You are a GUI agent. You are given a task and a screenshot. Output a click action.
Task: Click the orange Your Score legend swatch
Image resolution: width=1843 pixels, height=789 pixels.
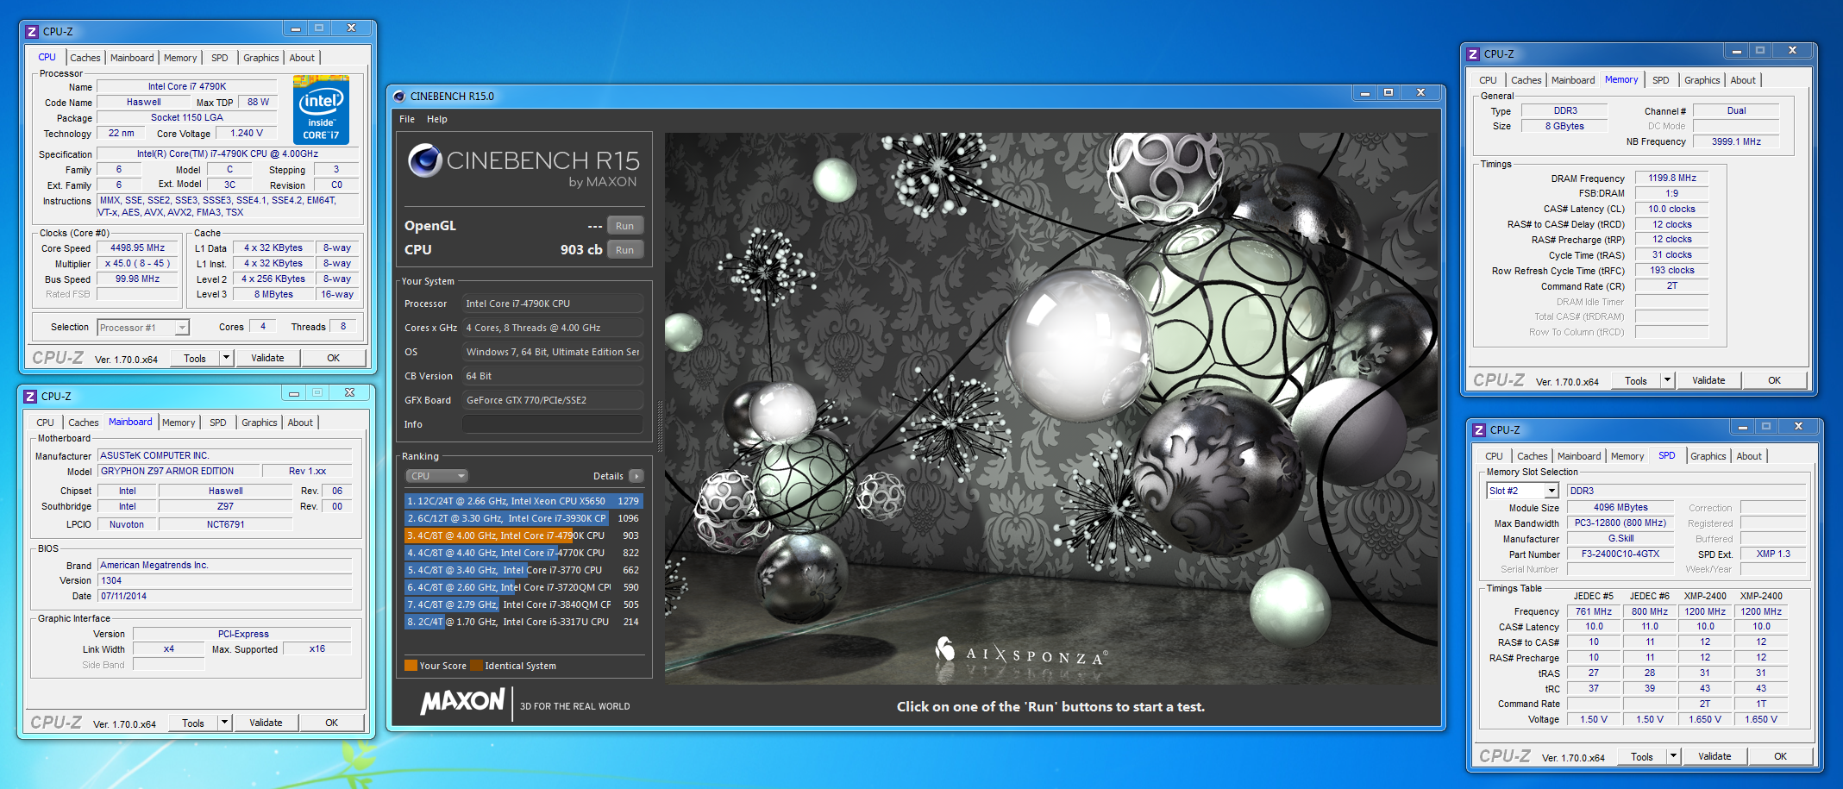pos(411,665)
